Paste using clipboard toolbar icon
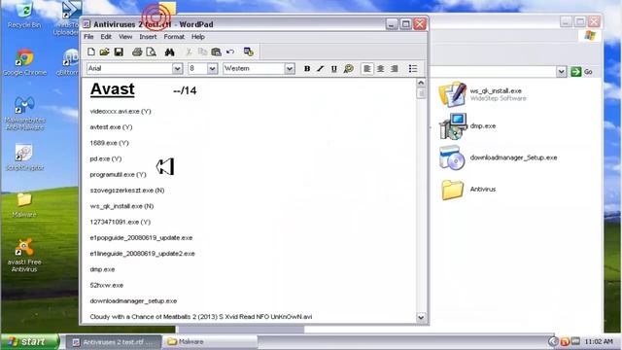 [x=216, y=52]
